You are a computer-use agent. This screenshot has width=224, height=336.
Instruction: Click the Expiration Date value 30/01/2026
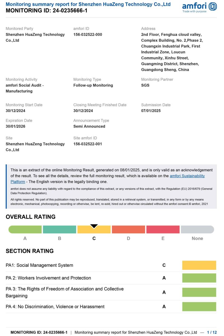pyautogui.click(x=15, y=126)
